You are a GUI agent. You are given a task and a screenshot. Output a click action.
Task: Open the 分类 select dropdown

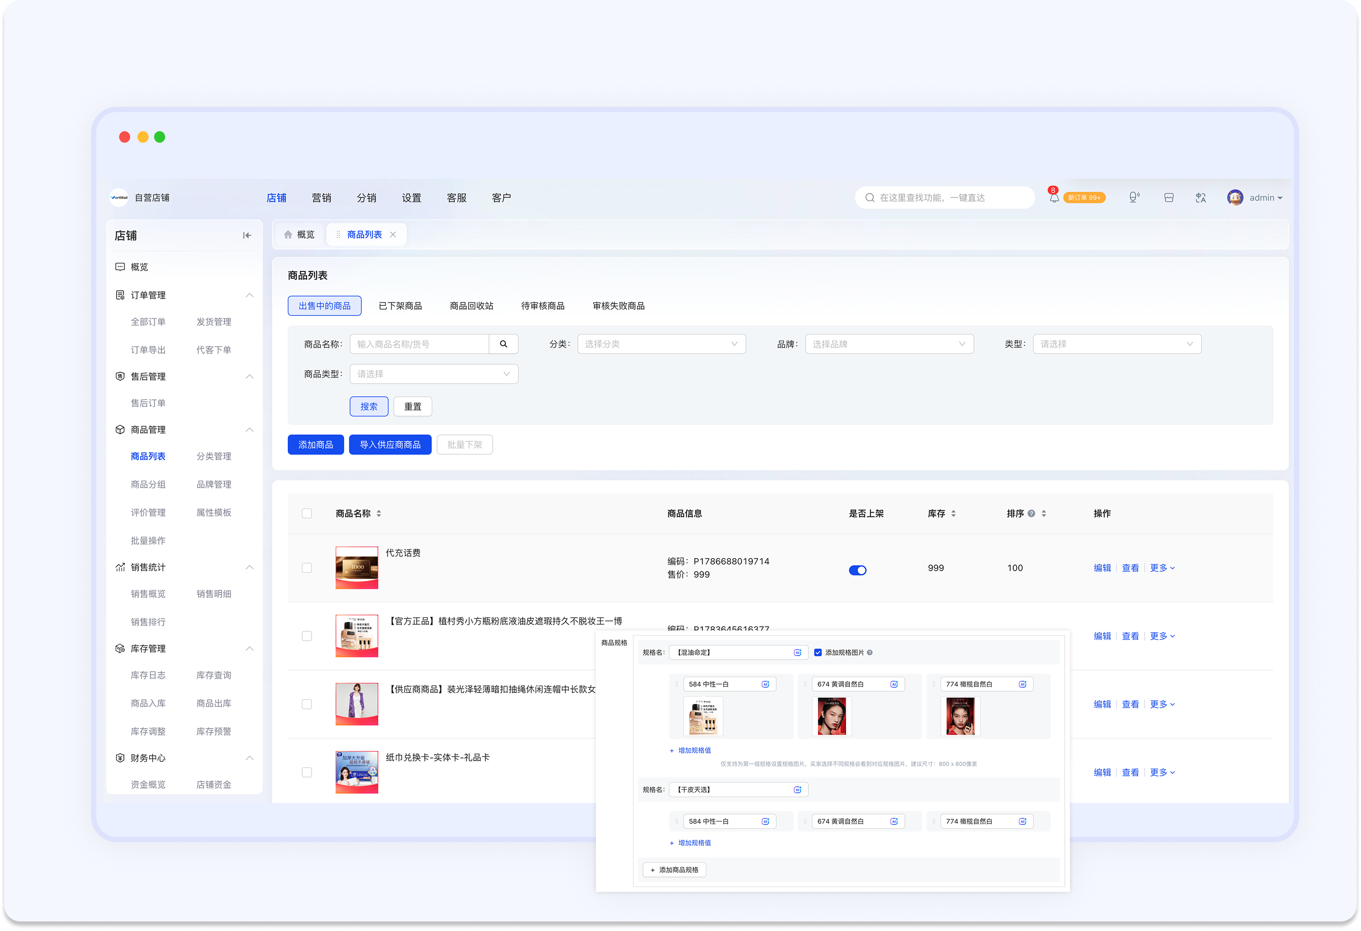click(661, 344)
